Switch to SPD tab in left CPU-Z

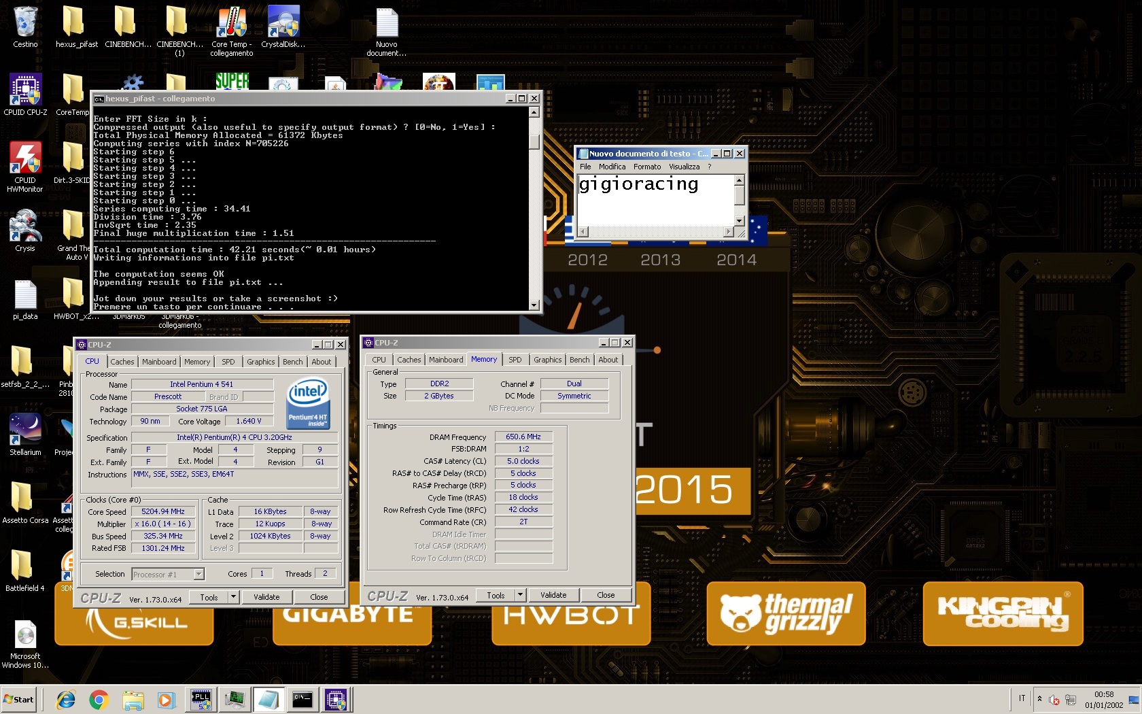point(228,362)
